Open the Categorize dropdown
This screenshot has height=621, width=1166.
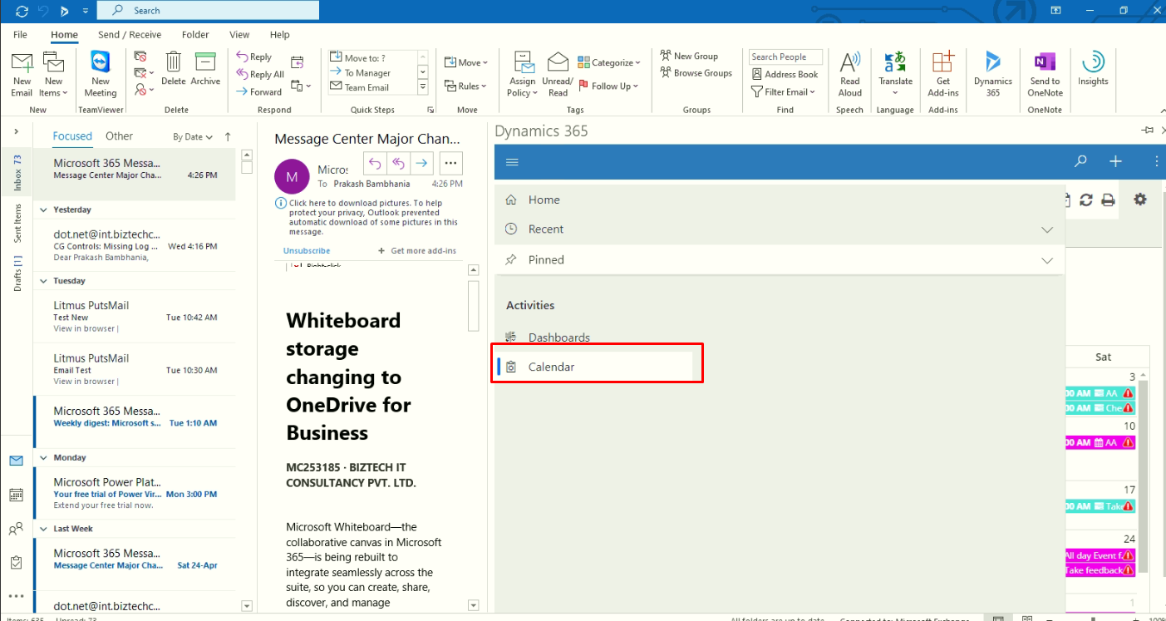tap(610, 62)
